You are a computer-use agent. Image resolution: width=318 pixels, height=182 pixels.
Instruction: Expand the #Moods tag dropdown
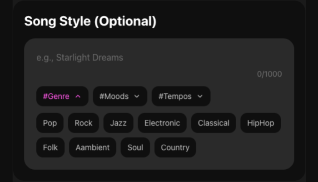point(119,96)
